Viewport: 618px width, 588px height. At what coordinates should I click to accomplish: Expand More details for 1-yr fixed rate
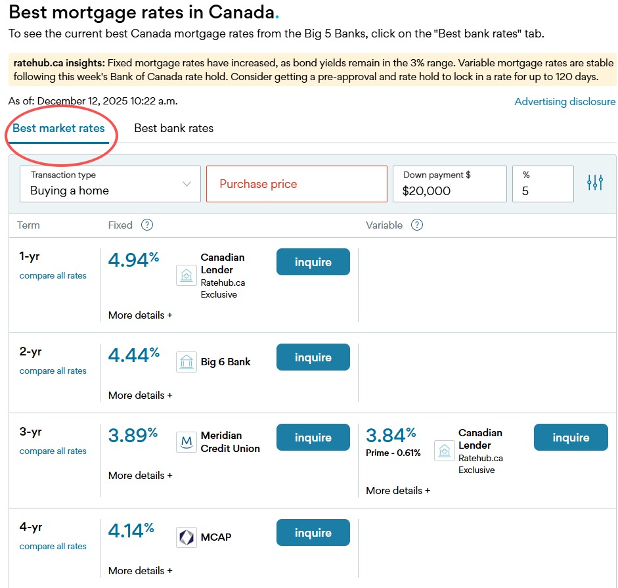click(x=140, y=315)
